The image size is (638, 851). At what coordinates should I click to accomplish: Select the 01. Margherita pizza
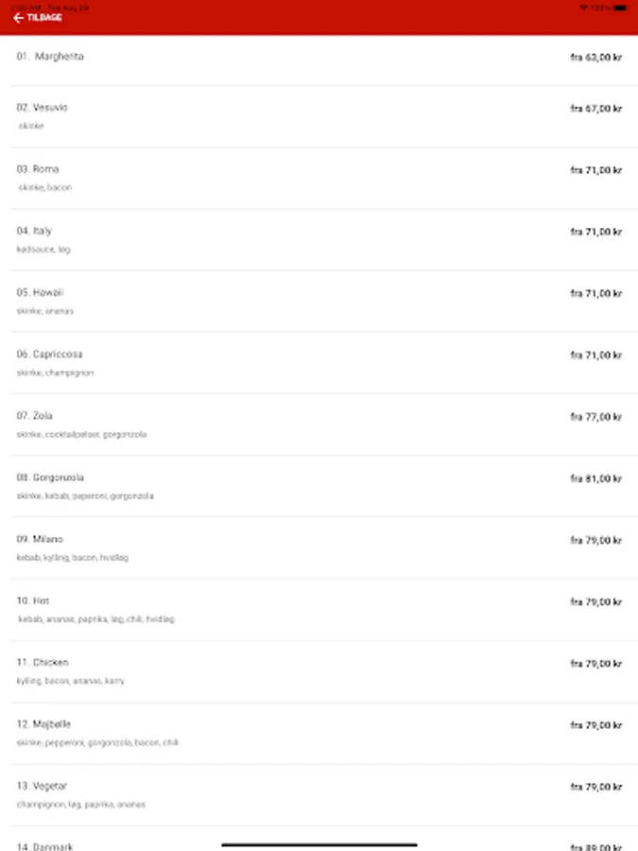(x=324, y=61)
